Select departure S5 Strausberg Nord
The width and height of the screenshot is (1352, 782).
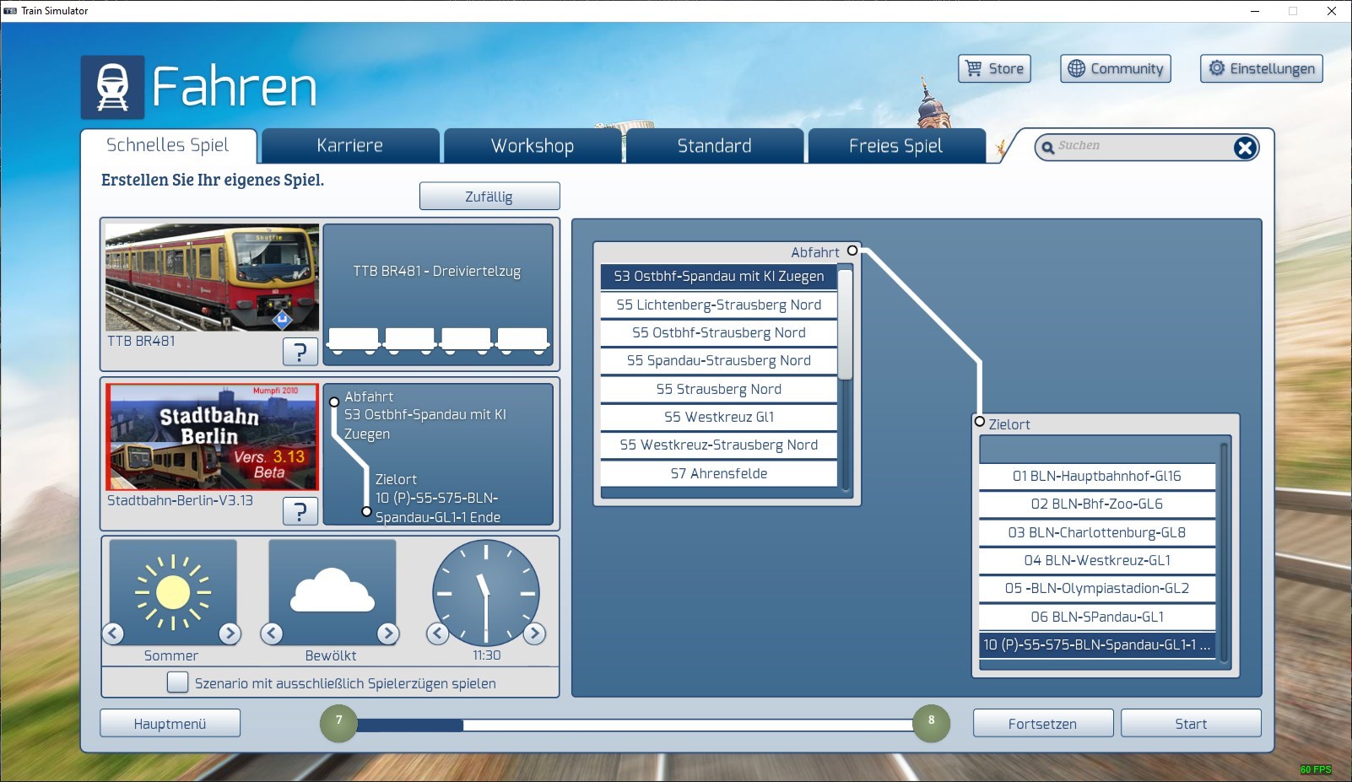point(719,389)
